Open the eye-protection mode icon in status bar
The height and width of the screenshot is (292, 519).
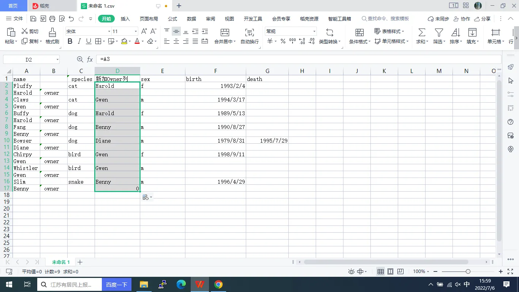tap(351, 271)
